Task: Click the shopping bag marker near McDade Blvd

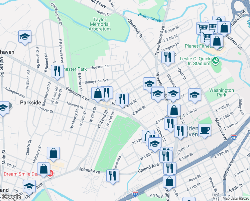Action: 224,28
